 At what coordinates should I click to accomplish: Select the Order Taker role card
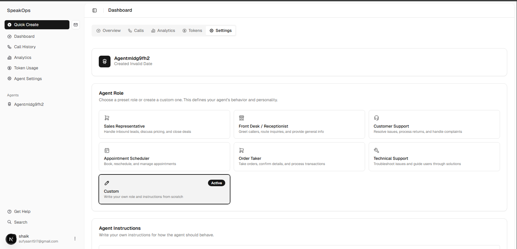pyautogui.click(x=299, y=157)
